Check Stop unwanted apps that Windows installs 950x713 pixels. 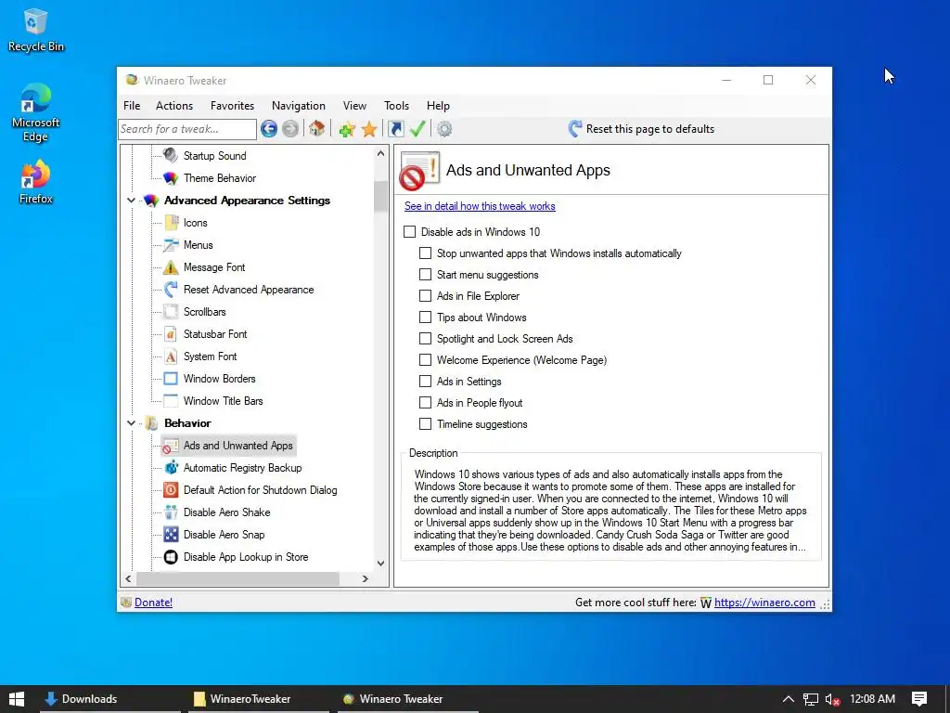425,253
